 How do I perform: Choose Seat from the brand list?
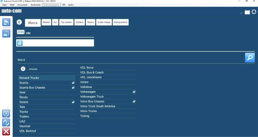click(x=46, y=92)
